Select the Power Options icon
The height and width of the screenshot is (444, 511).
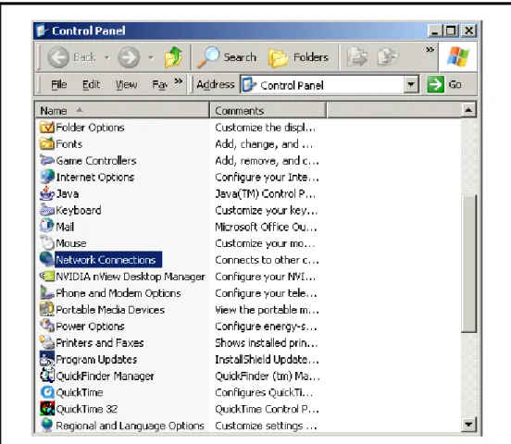click(x=47, y=327)
